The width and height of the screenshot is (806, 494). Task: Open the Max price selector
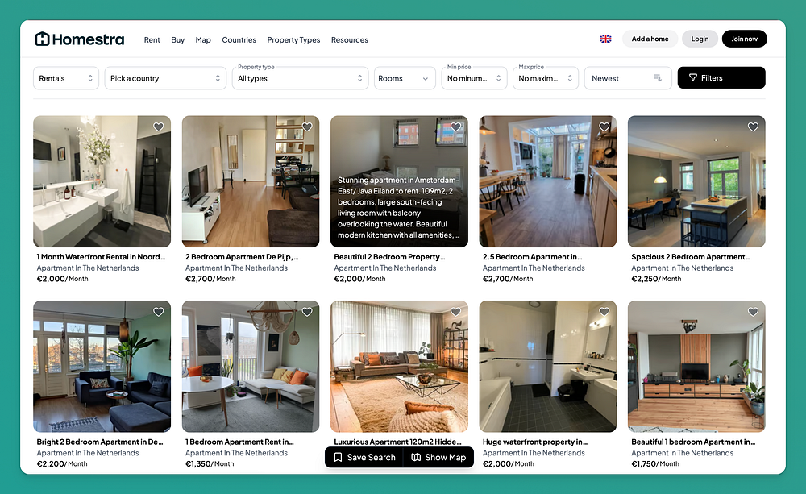pos(546,78)
